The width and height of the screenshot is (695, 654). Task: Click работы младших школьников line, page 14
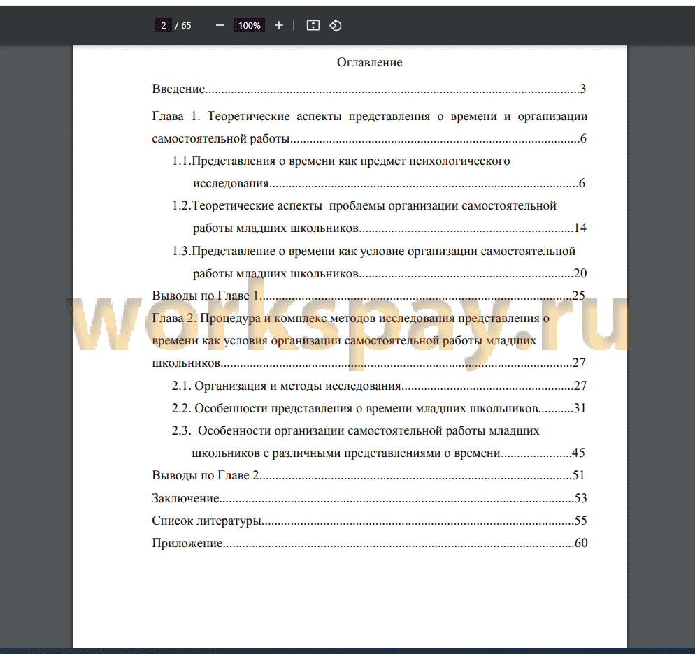(389, 228)
